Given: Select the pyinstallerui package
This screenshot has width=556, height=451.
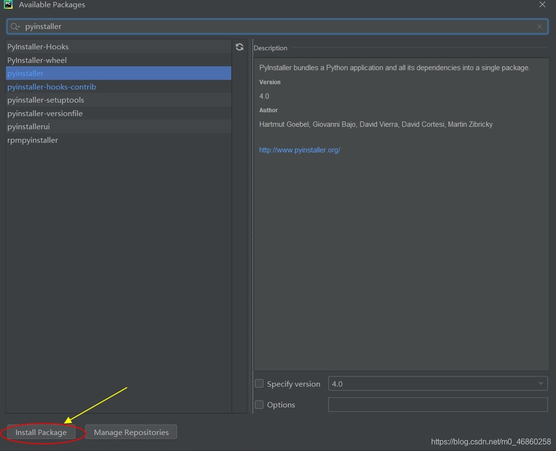Looking at the screenshot, I should pyautogui.click(x=29, y=127).
